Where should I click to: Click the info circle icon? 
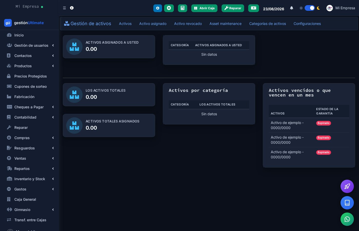(72, 8)
